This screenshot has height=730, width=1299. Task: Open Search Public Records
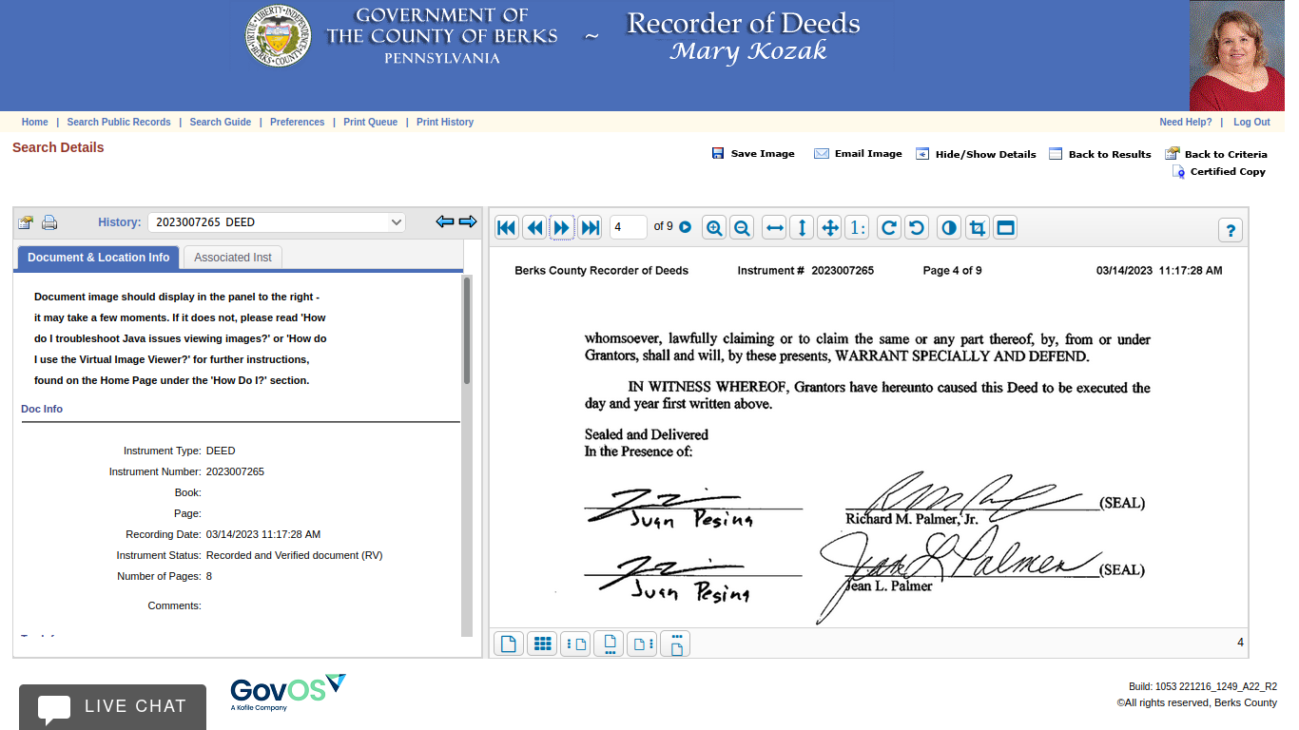click(119, 122)
